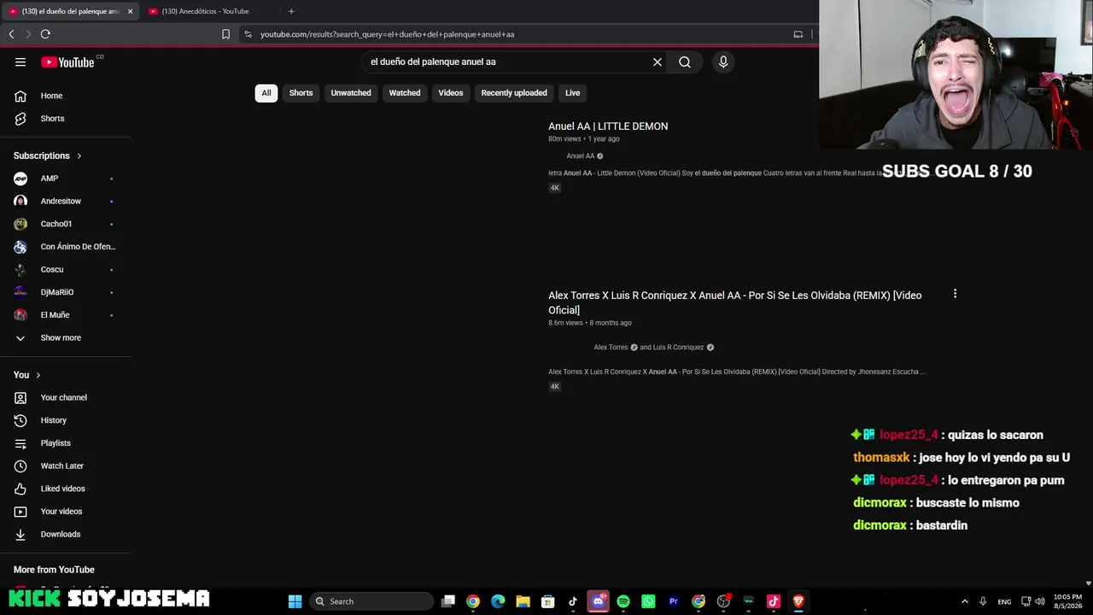Image resolution: width=1093 pixels, height=615 pixels.
Task: Open more options for Por Si Se Les Olvidaba
Action: click(x=955, y=294)
